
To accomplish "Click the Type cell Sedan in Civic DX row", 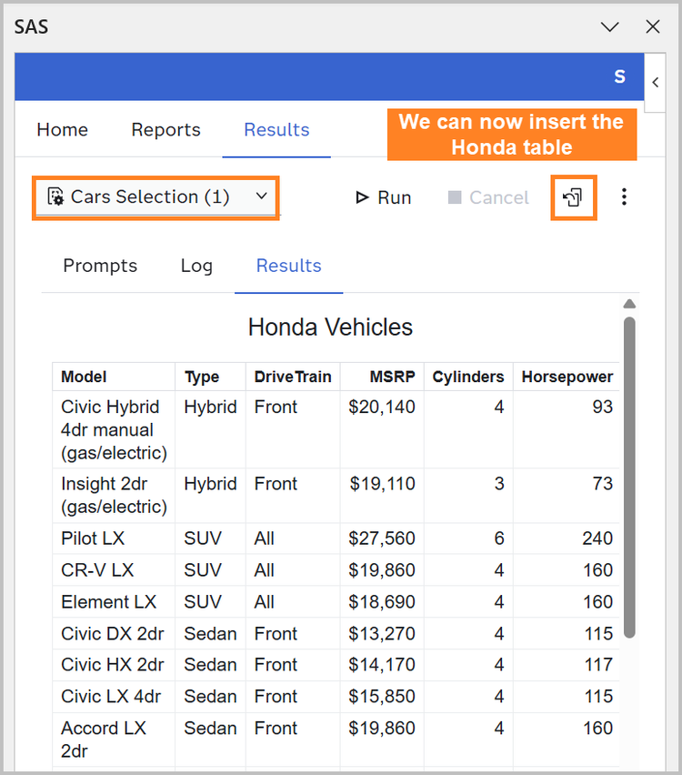I will tap(210, 633).
